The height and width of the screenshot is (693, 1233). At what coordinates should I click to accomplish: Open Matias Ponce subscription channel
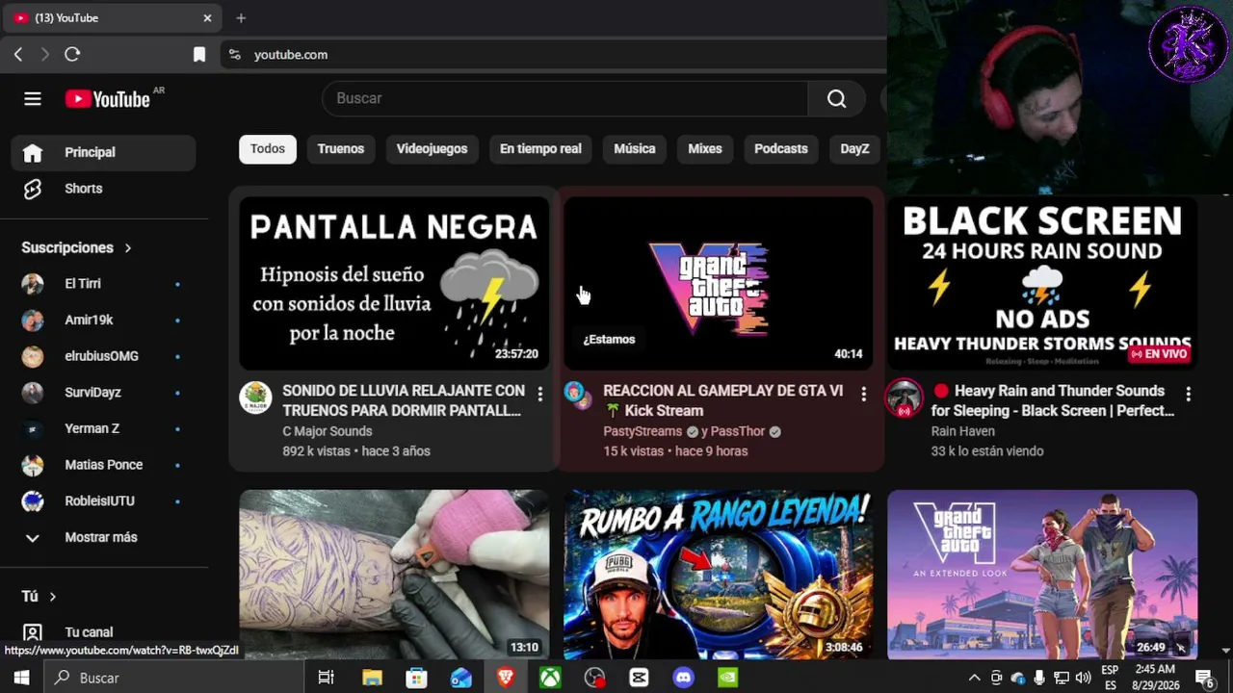[x=104, y=465]
